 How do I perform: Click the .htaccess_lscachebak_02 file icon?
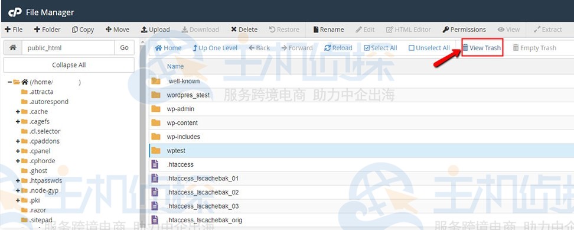tap(155, 192)
